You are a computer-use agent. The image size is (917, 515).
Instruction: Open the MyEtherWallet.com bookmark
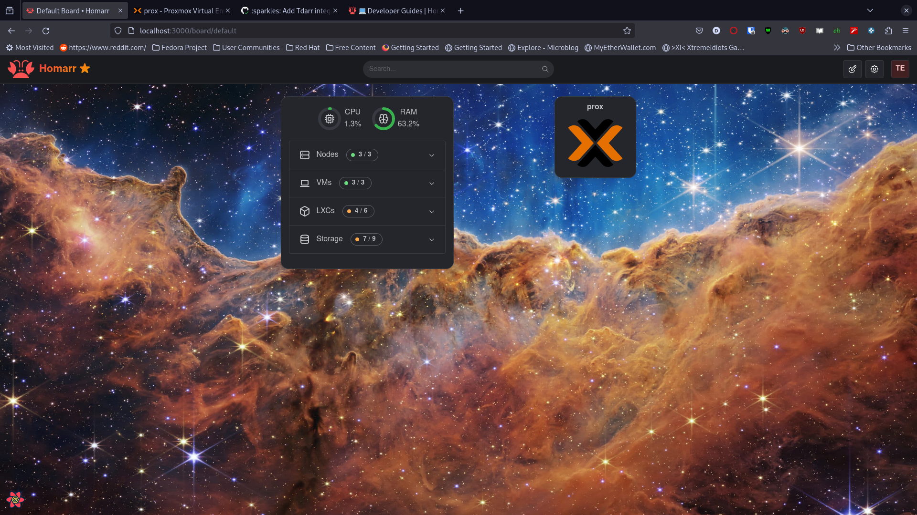point(620,48)
